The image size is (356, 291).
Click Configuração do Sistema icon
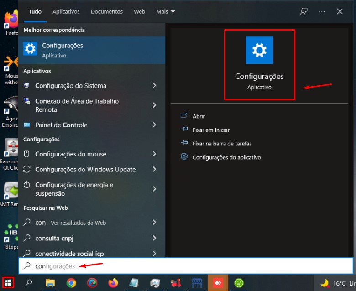(27, 85)
